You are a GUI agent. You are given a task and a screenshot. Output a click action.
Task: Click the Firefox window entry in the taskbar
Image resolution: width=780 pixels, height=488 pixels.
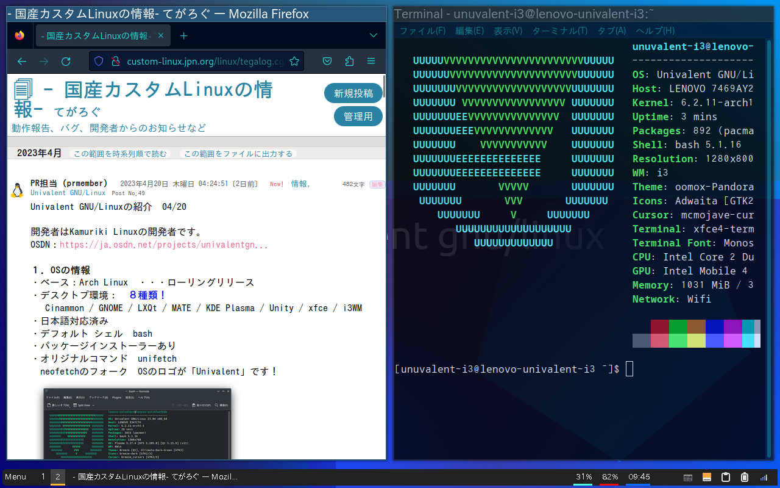(155, 477)
